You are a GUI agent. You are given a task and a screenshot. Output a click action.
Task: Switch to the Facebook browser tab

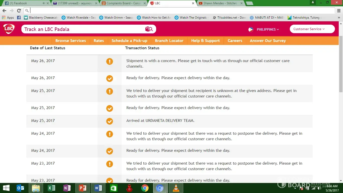[x=23, y=3]
